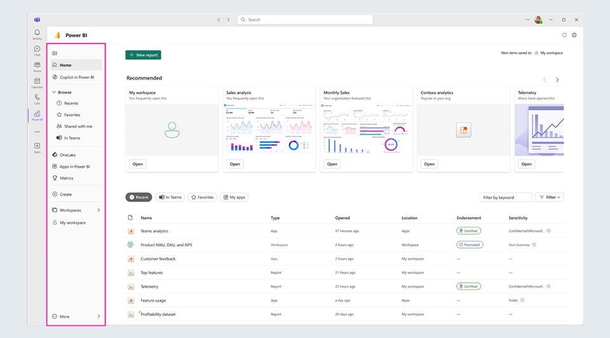The image size is (610, 338).
Task: Sort by the Name column header
Action: point(146,218)
